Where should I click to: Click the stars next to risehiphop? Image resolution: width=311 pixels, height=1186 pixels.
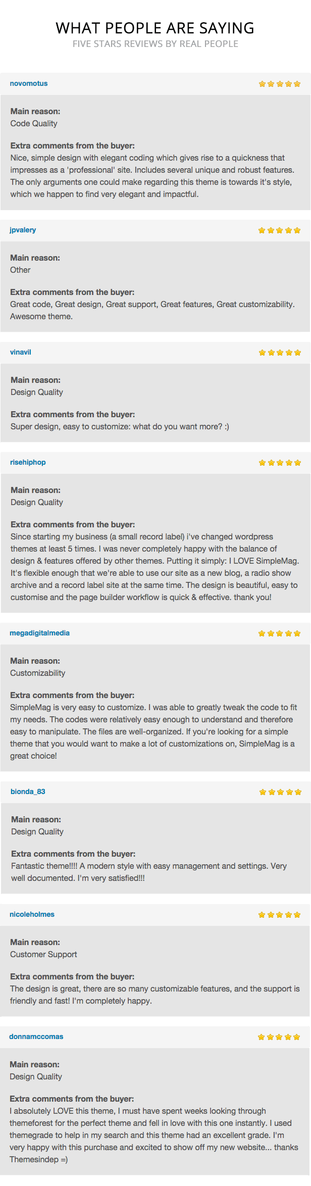tap(279, 463)
